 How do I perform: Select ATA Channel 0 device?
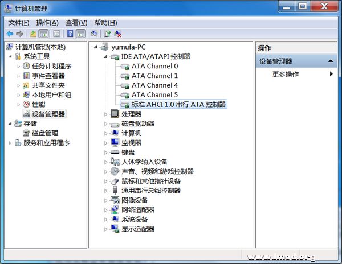pos(154,66)
